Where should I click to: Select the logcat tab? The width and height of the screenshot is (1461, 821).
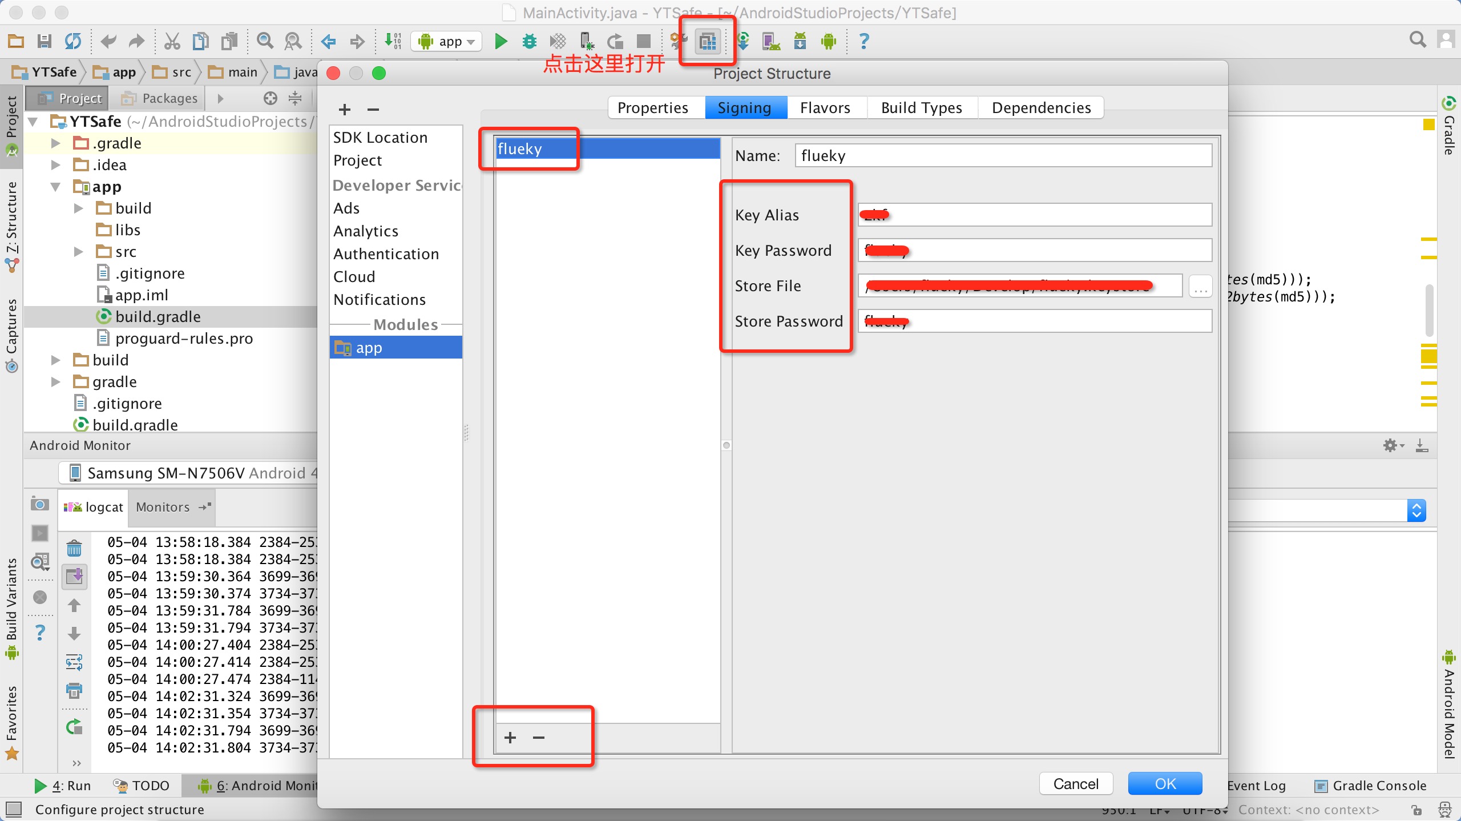click(x=94, y=507)
